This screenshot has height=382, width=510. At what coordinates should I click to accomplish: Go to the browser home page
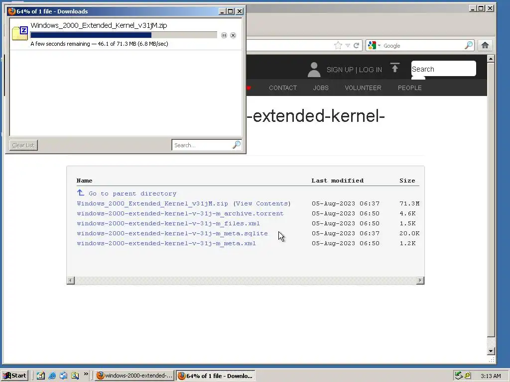tap(485, 45)
